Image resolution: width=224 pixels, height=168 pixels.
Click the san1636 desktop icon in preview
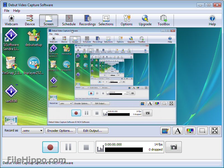pos(11,94)
